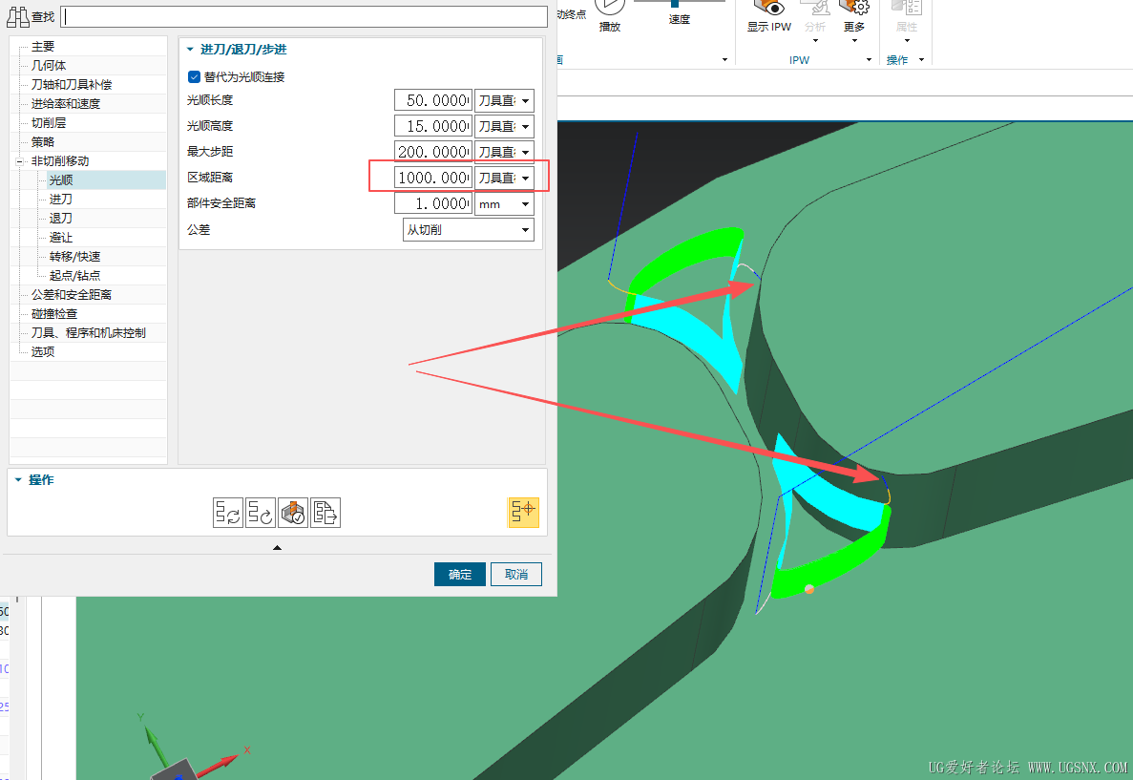Click the smooth length value field
1133x780 pixels.
[433, 100]
